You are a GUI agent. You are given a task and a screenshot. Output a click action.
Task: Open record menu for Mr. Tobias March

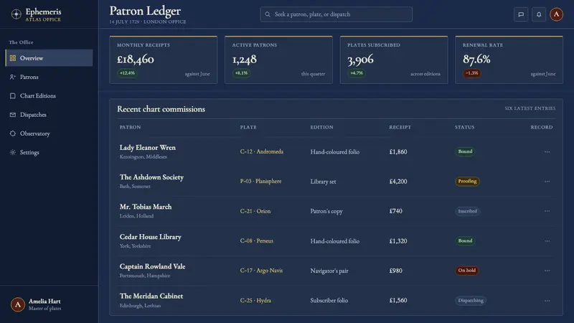[x=547, y=211]
